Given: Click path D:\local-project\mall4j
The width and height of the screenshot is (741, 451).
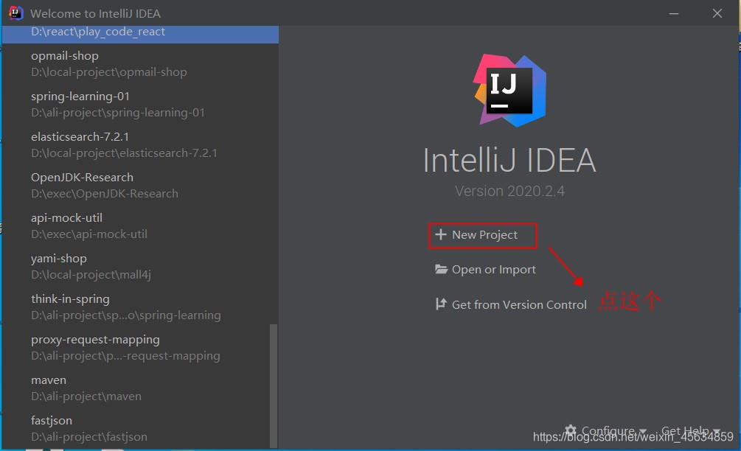Looking at the screenshot, I should [91, 275].
